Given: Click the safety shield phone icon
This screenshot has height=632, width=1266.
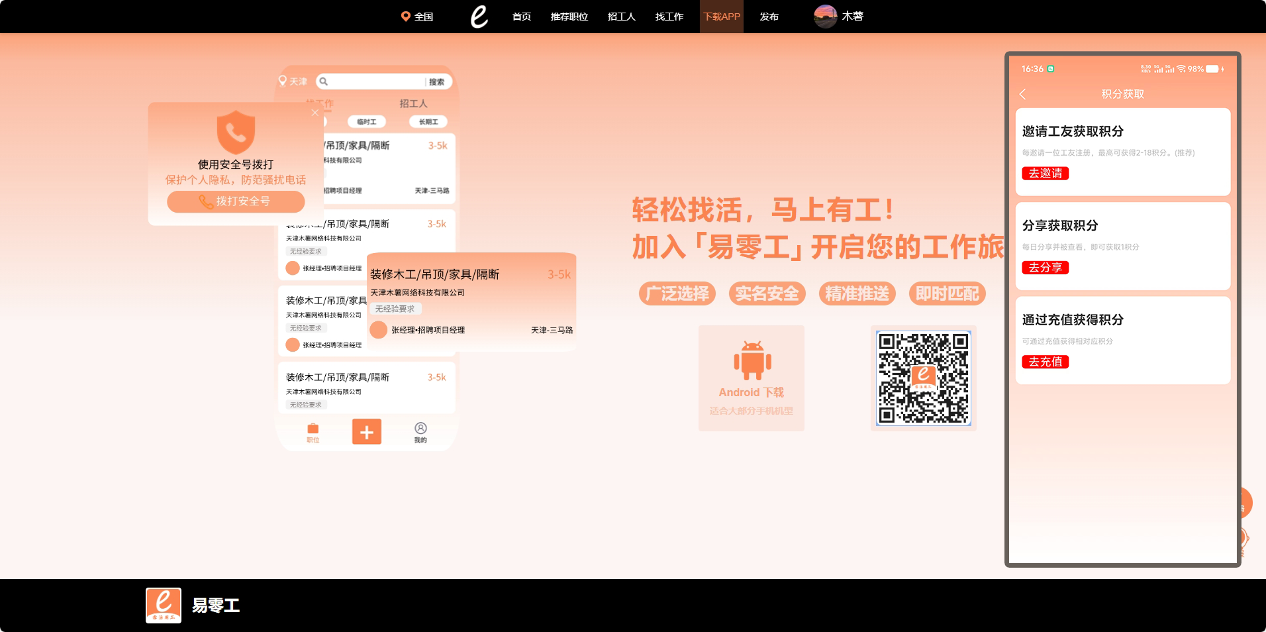Looking at the screenshot, I should [x=236, y=132].
